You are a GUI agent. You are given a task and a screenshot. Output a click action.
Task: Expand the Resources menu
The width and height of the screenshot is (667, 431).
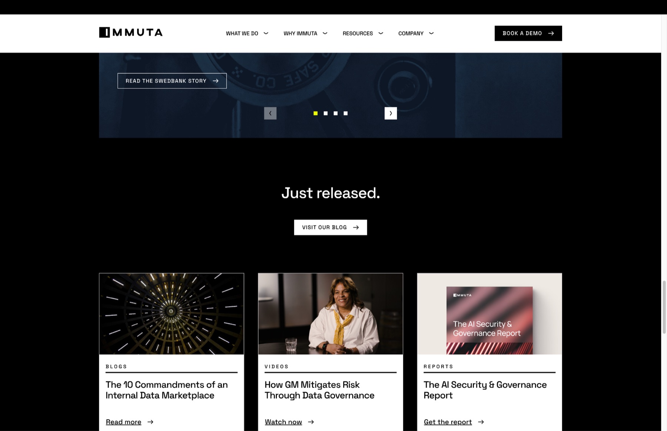[363, 33]
